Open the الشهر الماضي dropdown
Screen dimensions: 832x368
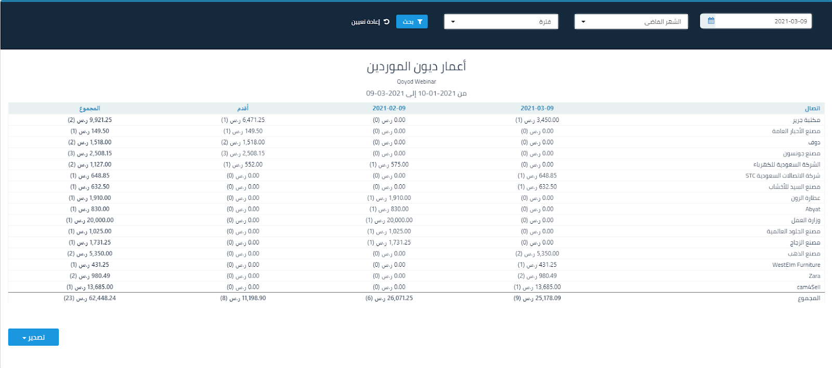click(x=631, y=22)
